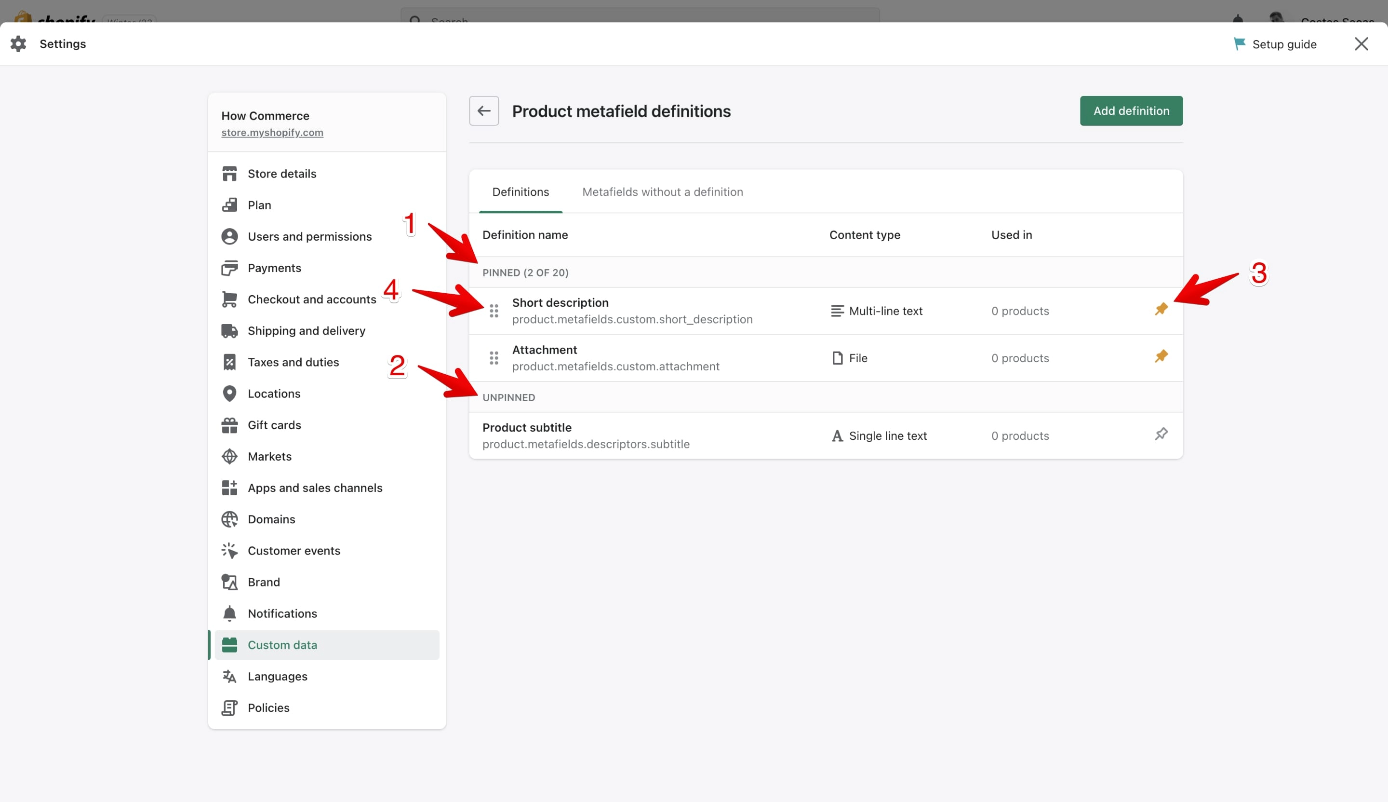1388x802 pixels.
Task: Click the Custom data icon
Action: (x=229, y=644)
